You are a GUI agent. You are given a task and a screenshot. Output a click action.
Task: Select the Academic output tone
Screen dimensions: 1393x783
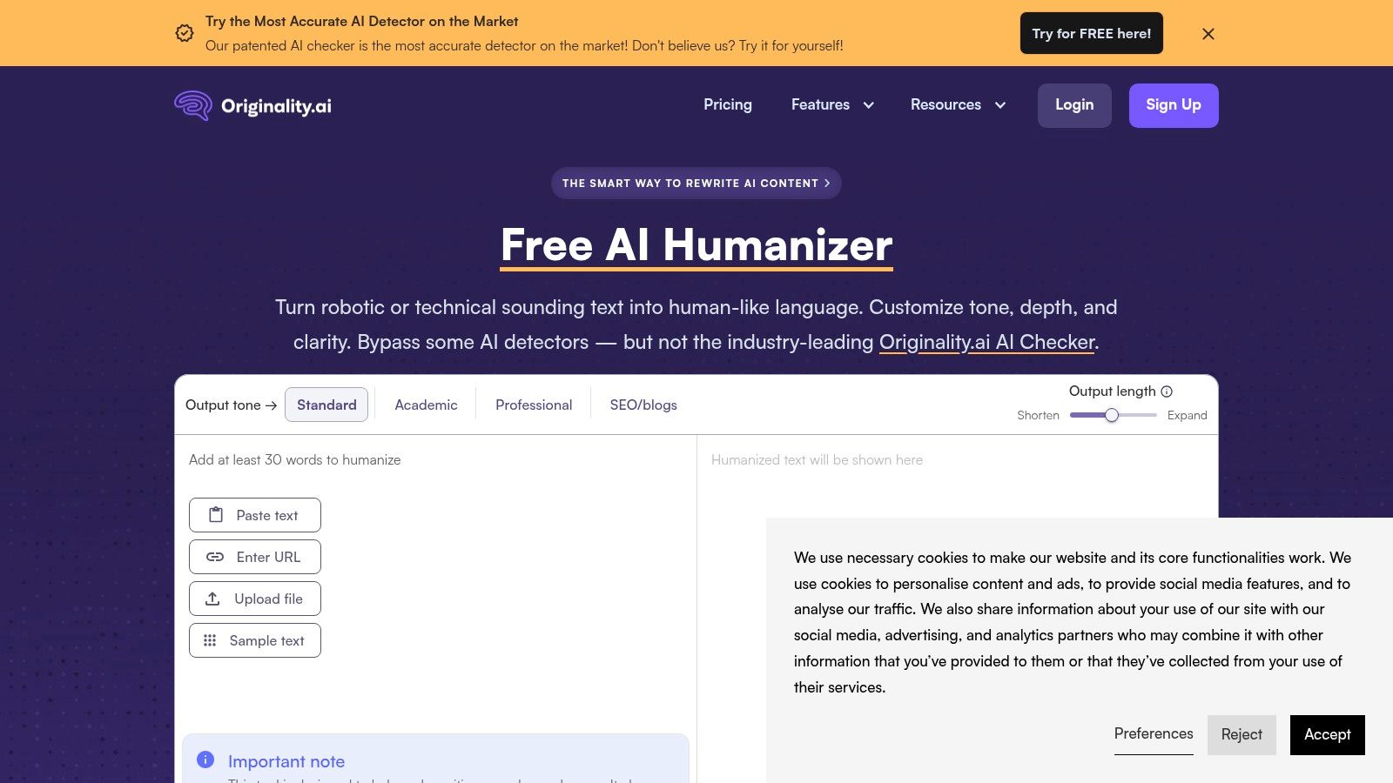click(x=426, y=405)
